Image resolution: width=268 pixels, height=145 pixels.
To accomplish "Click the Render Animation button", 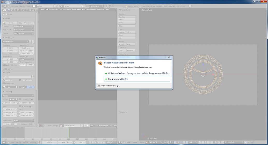I will pyautogui.click(x=26, y=23).
